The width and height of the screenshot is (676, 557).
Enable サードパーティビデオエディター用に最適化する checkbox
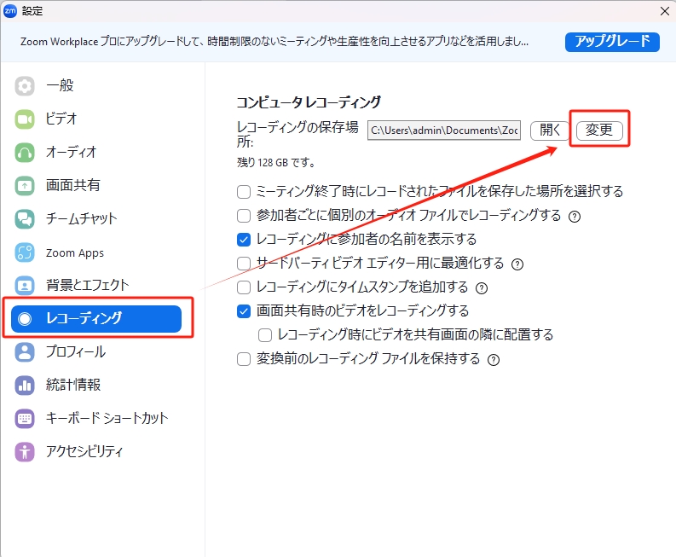point(244,264)
